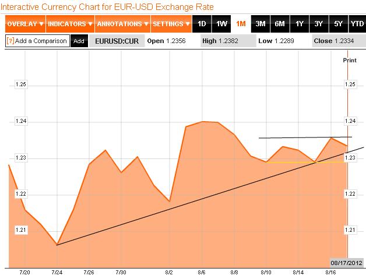366x279 pixels.
Task: Open the INDICATORS dropdown menu
Action: point(71,24)
